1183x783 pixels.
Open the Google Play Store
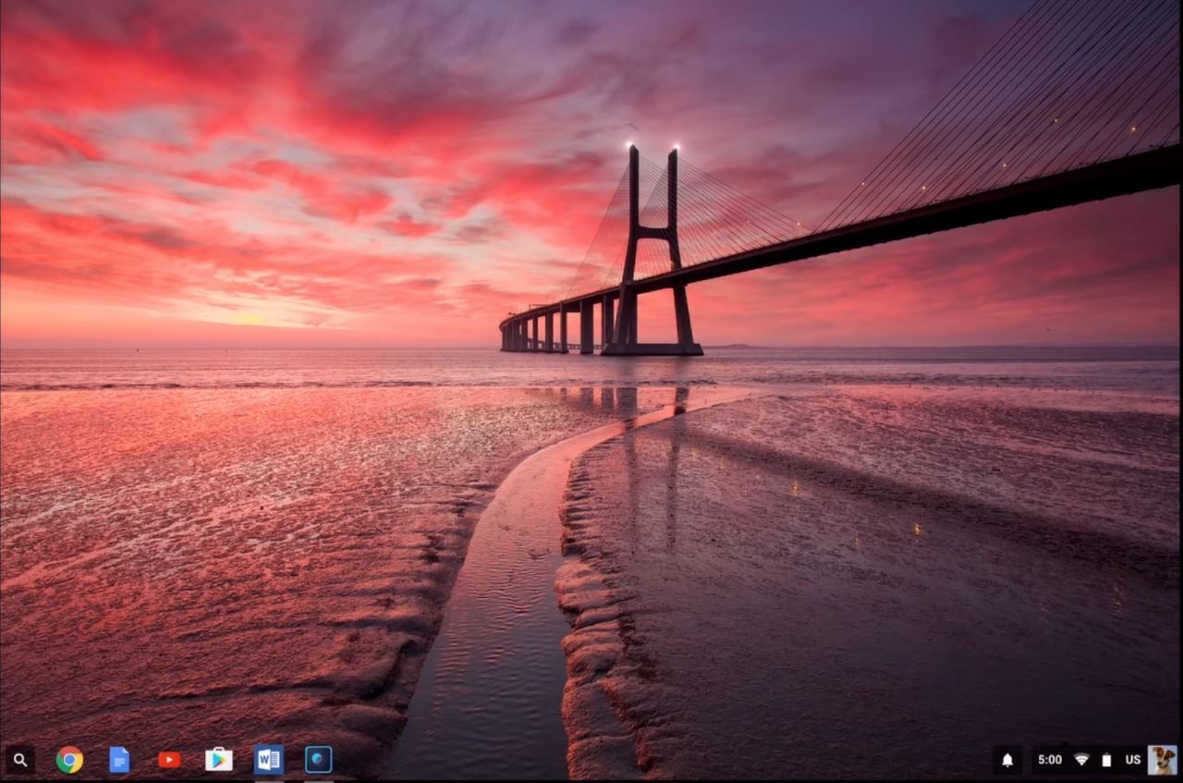[x=219, y=760]
